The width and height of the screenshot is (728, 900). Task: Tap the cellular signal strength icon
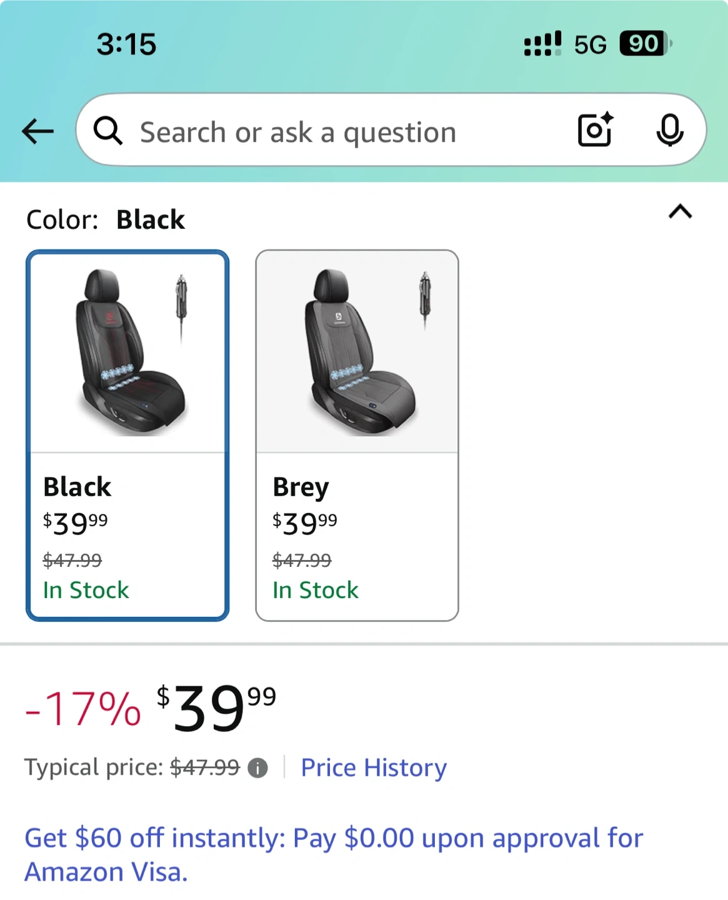pyautogui.click(x=542, y=44)
